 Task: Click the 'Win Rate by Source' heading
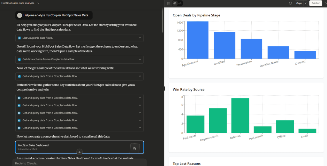(x=188, y=89)
